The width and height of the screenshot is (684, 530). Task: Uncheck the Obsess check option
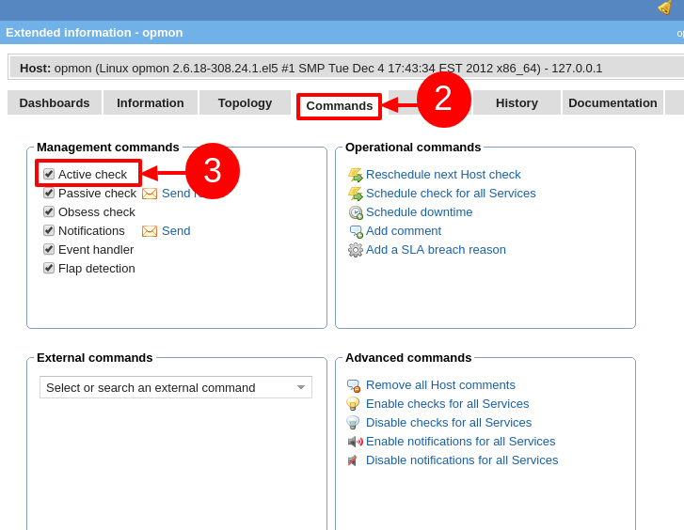click(49, 211)
